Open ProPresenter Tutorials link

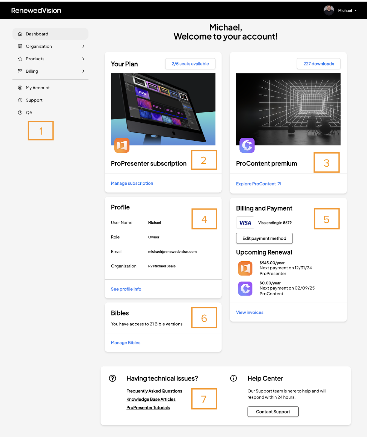pos(148,408)
